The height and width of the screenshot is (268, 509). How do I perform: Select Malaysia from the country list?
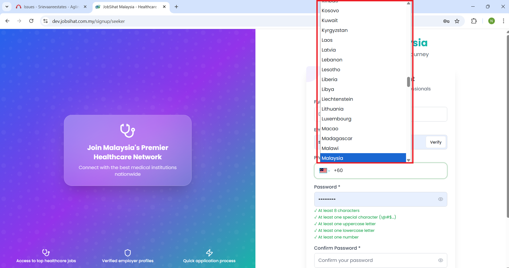point(363,158)
